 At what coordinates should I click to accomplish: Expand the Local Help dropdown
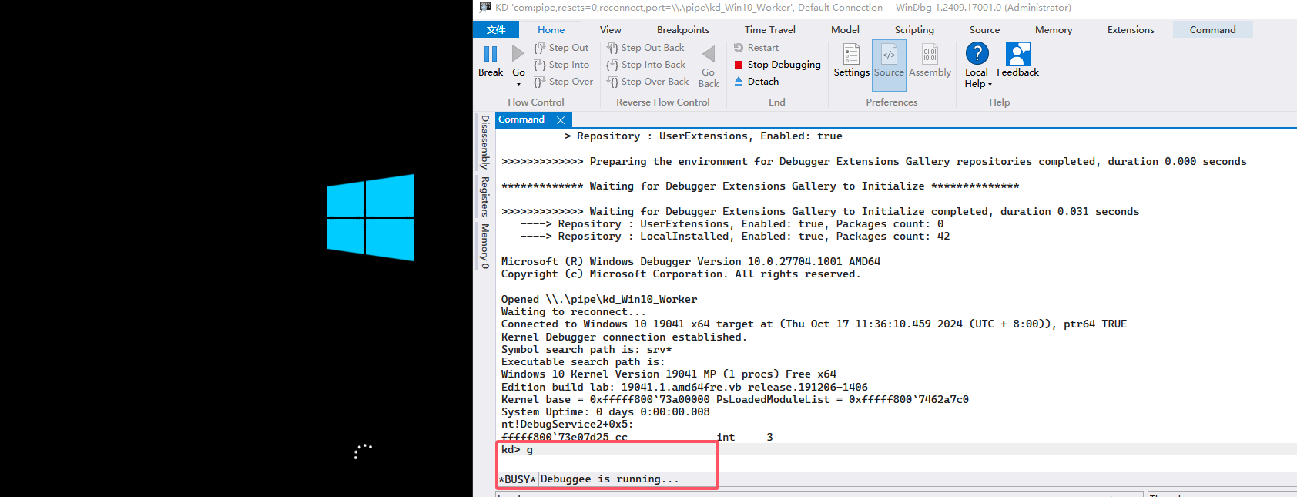click(x=989, y=84)
